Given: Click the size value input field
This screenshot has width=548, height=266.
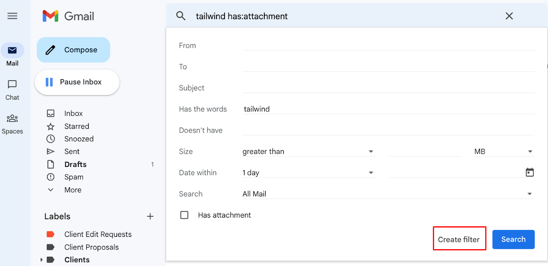Looking at the screenshot, I should 425,152.
